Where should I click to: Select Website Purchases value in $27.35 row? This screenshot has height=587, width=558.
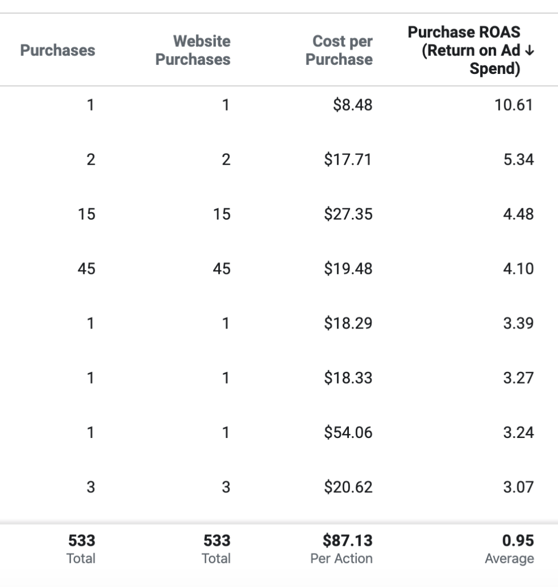(x=222, y=214)
